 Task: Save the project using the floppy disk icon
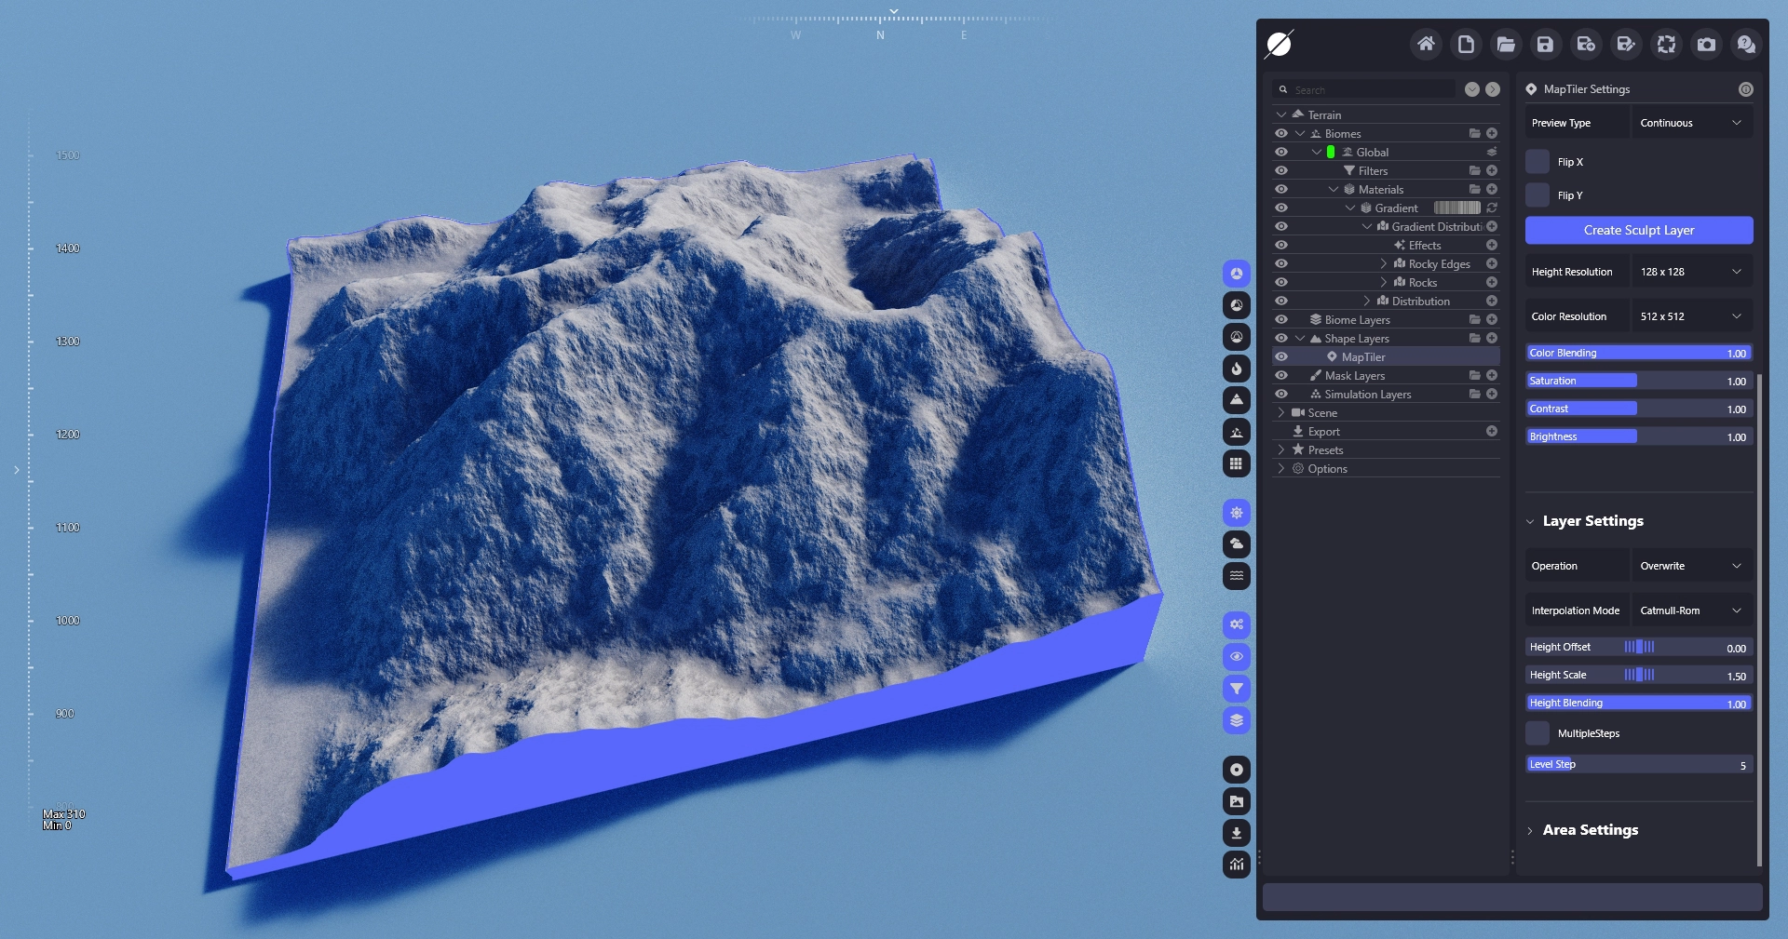[x=1545, y=44]
